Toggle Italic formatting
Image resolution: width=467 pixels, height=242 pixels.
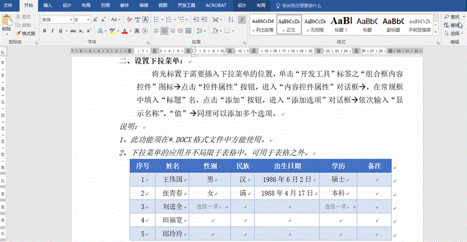[53, 31]
